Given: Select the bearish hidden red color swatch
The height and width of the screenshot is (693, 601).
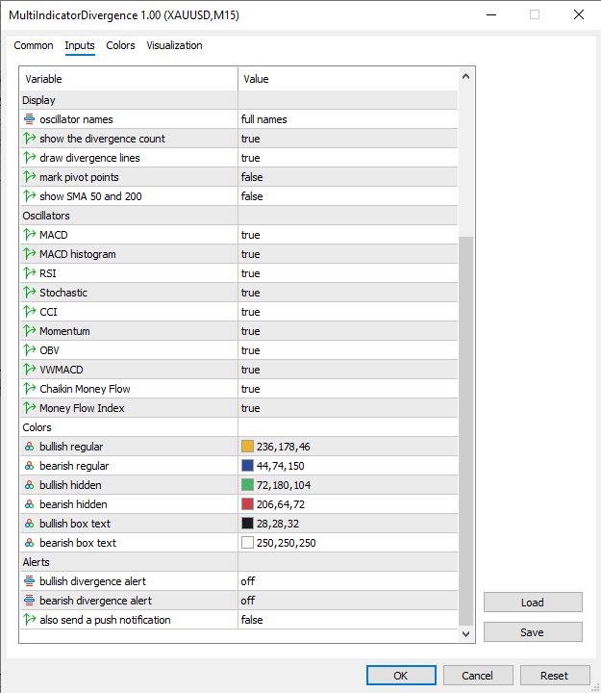Looking at the screenshot, I should coord(247,504).
